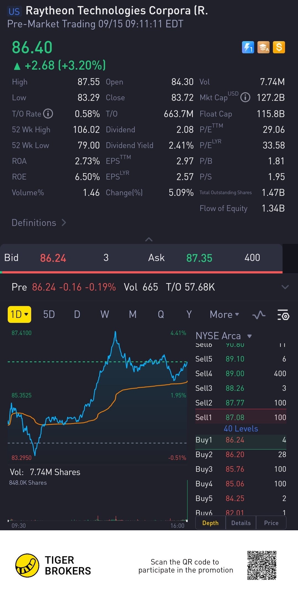The image size is (298, 601).
Task: Select the Sell2 87.77 order row
Action: coord(241,402)
